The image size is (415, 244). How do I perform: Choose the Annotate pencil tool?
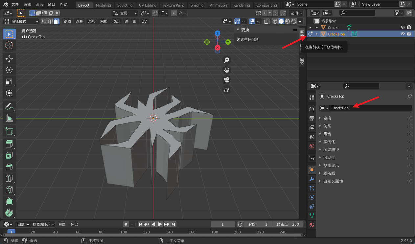[x=9, y=106]
